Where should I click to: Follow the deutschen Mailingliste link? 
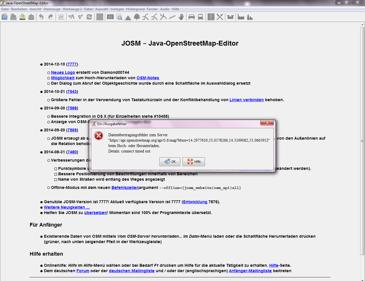[x=132, y=271]
